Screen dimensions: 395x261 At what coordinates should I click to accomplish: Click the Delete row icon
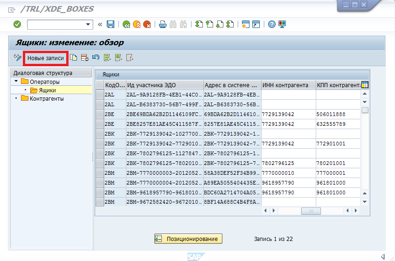pos(84,58)
